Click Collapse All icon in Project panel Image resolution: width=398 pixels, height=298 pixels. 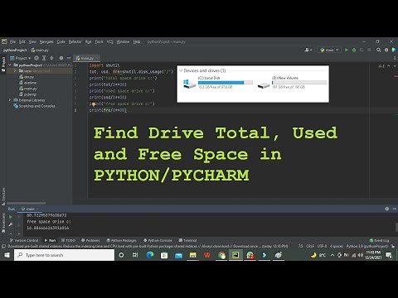click(51, 58)
